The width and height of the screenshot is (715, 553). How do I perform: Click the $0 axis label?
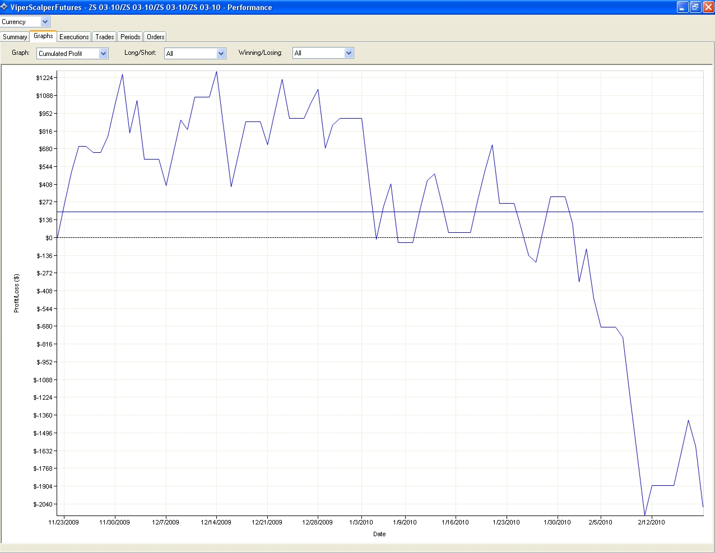point(49,238)
